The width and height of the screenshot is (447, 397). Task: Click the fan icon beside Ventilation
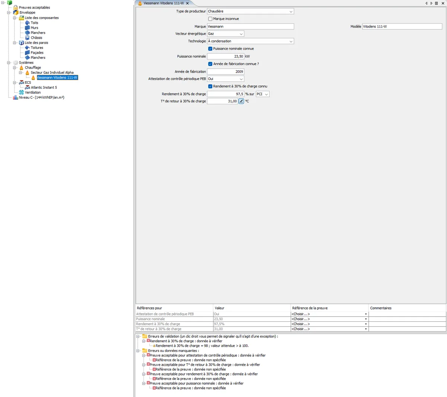[21, 92]
